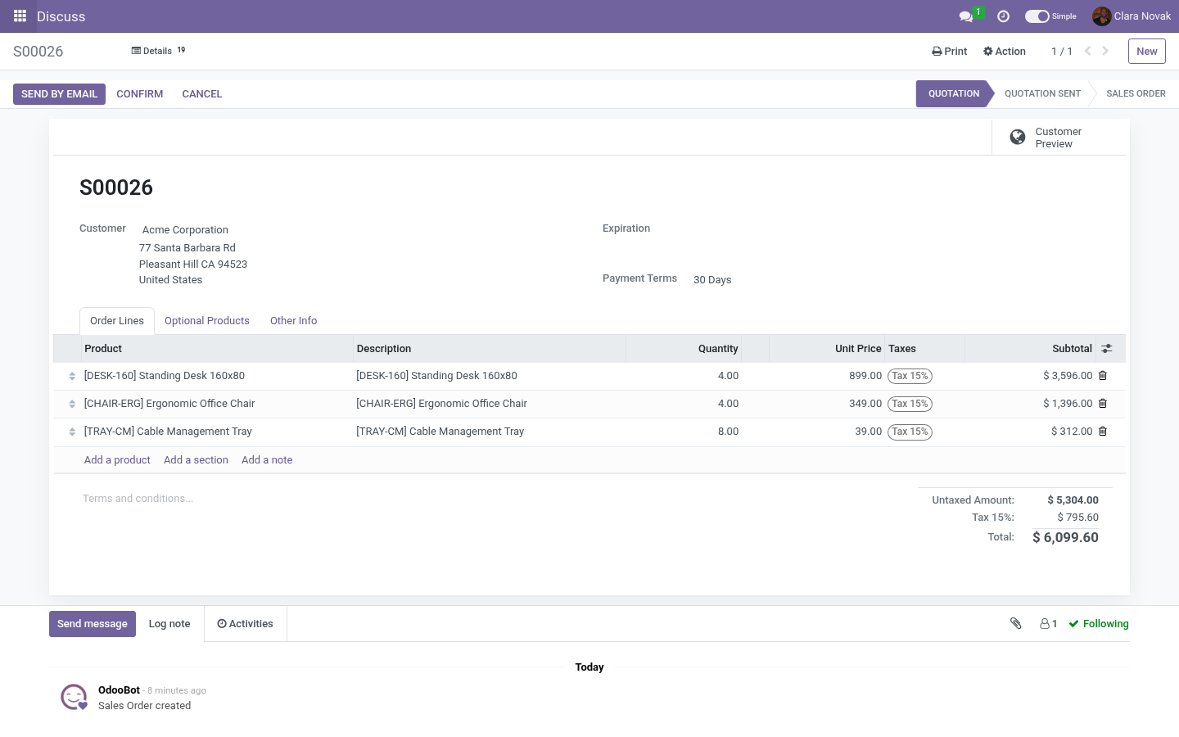This screenshot has height=737, width=1179.
Task: Go to next record arrow
Action: pyautogui.click(x=1105, y=51)
